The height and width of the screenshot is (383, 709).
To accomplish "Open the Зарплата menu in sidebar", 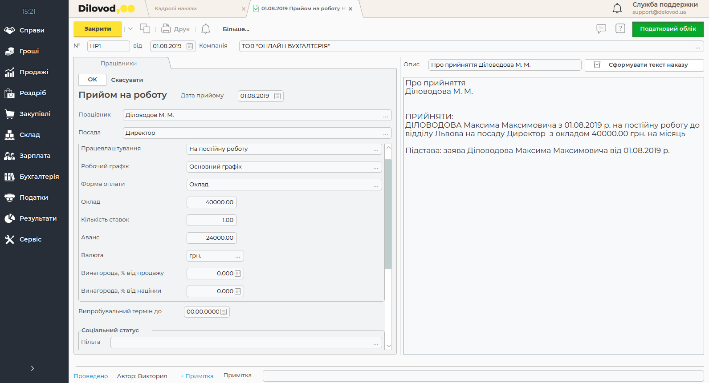I will (x=35, y=156).
